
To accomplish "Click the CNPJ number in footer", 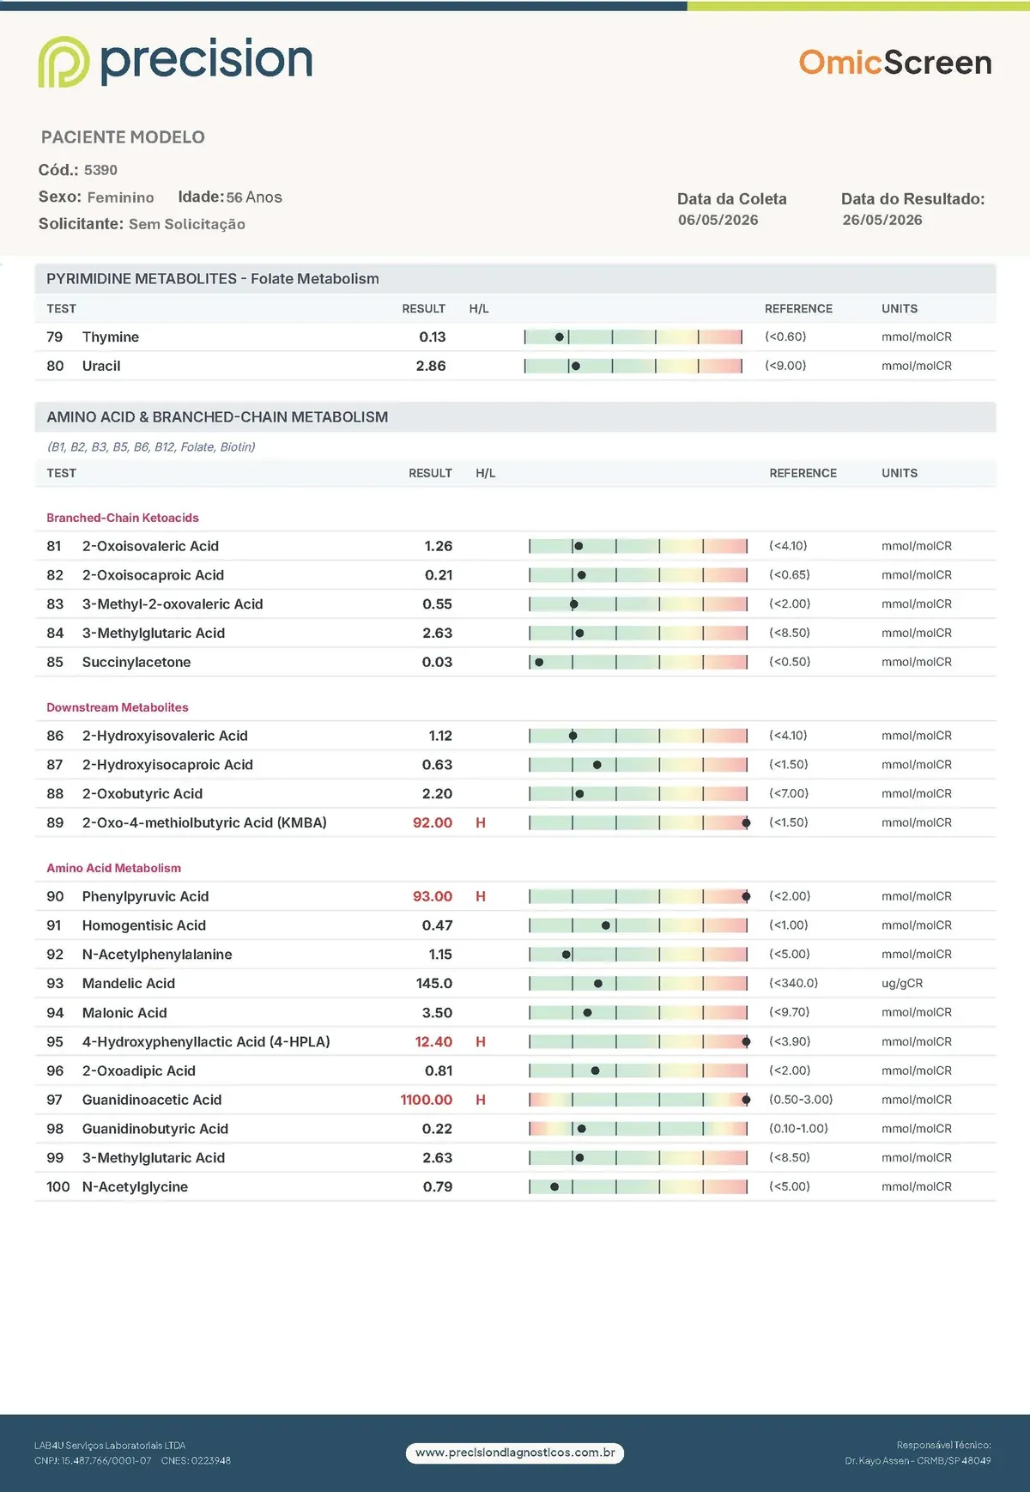I will (x=93, y=1460).
